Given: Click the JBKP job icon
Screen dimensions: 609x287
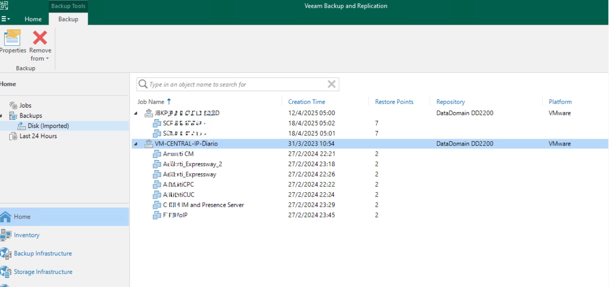Looking at the screenshot, I should (x=149, y=113).
